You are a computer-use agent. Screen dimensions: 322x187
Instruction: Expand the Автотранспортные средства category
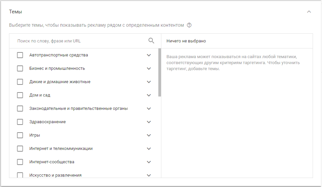tap(149, 55)
